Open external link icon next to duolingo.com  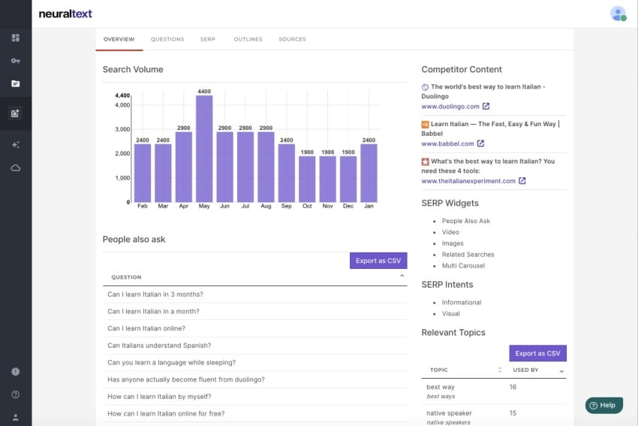486,107
